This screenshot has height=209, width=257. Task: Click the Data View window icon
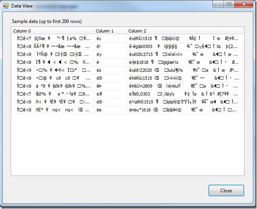pyautogui.click(x=6, y=6)
